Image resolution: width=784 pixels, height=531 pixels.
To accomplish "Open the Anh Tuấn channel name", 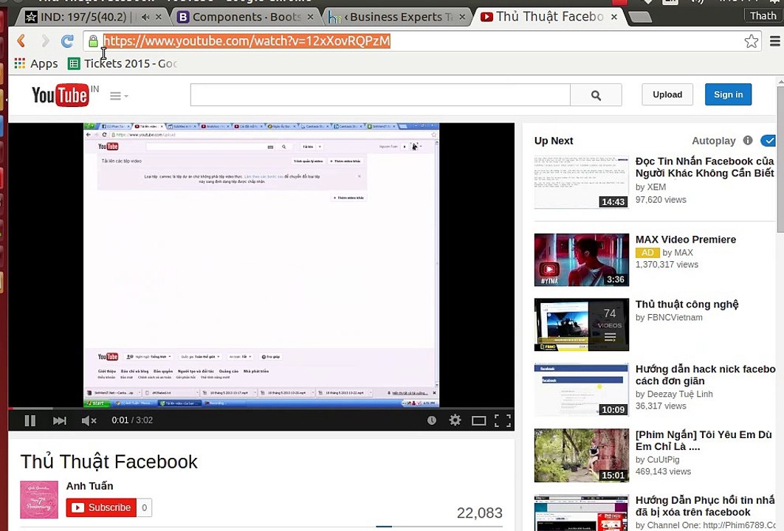I will point(89,485).
